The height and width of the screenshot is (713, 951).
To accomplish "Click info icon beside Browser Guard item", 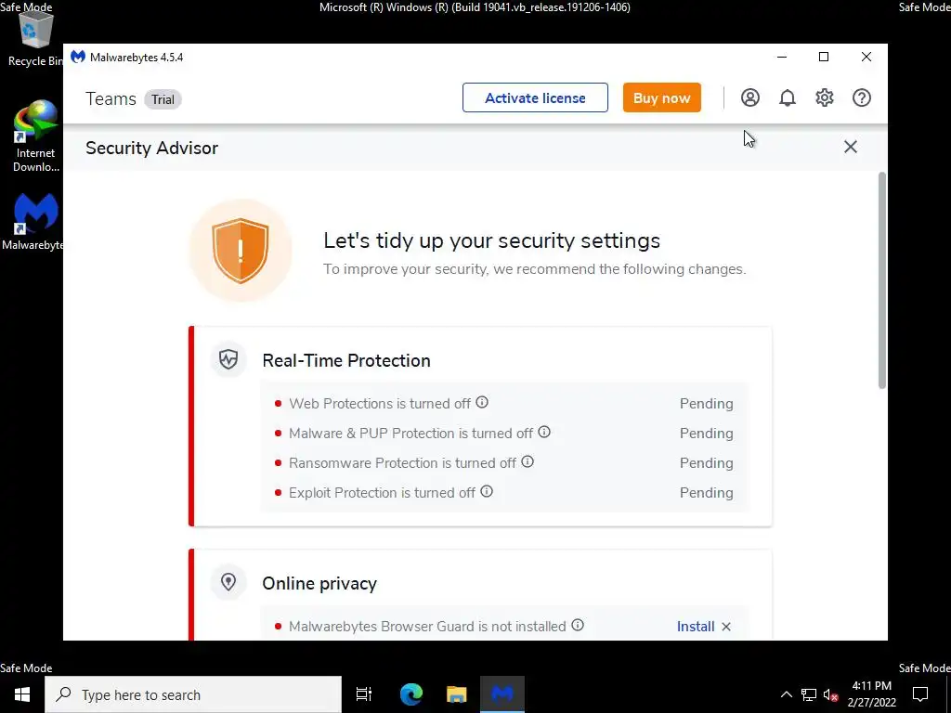I will pos(578,626).
